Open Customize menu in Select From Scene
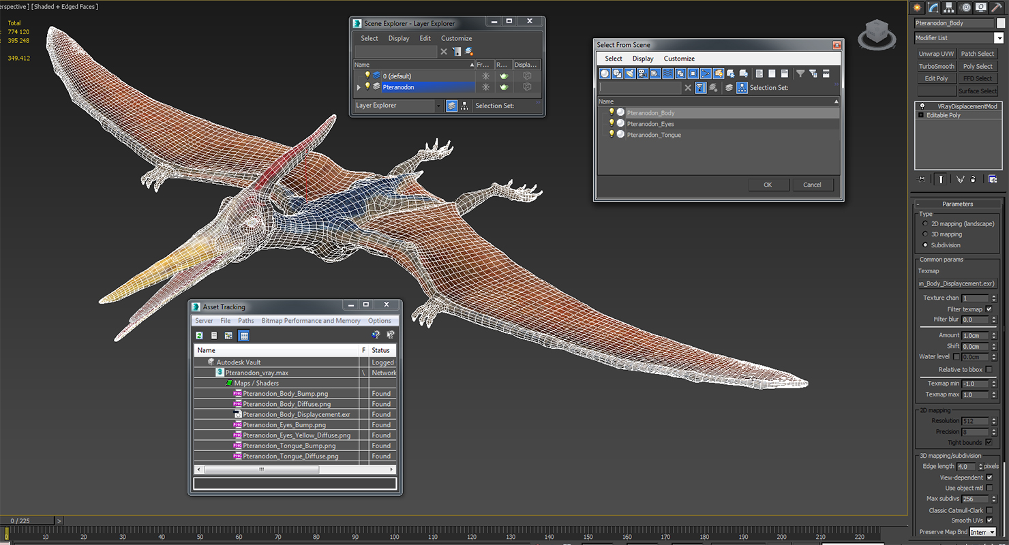Viewport: 1009px width, 545px height. [x=678, y=59]
